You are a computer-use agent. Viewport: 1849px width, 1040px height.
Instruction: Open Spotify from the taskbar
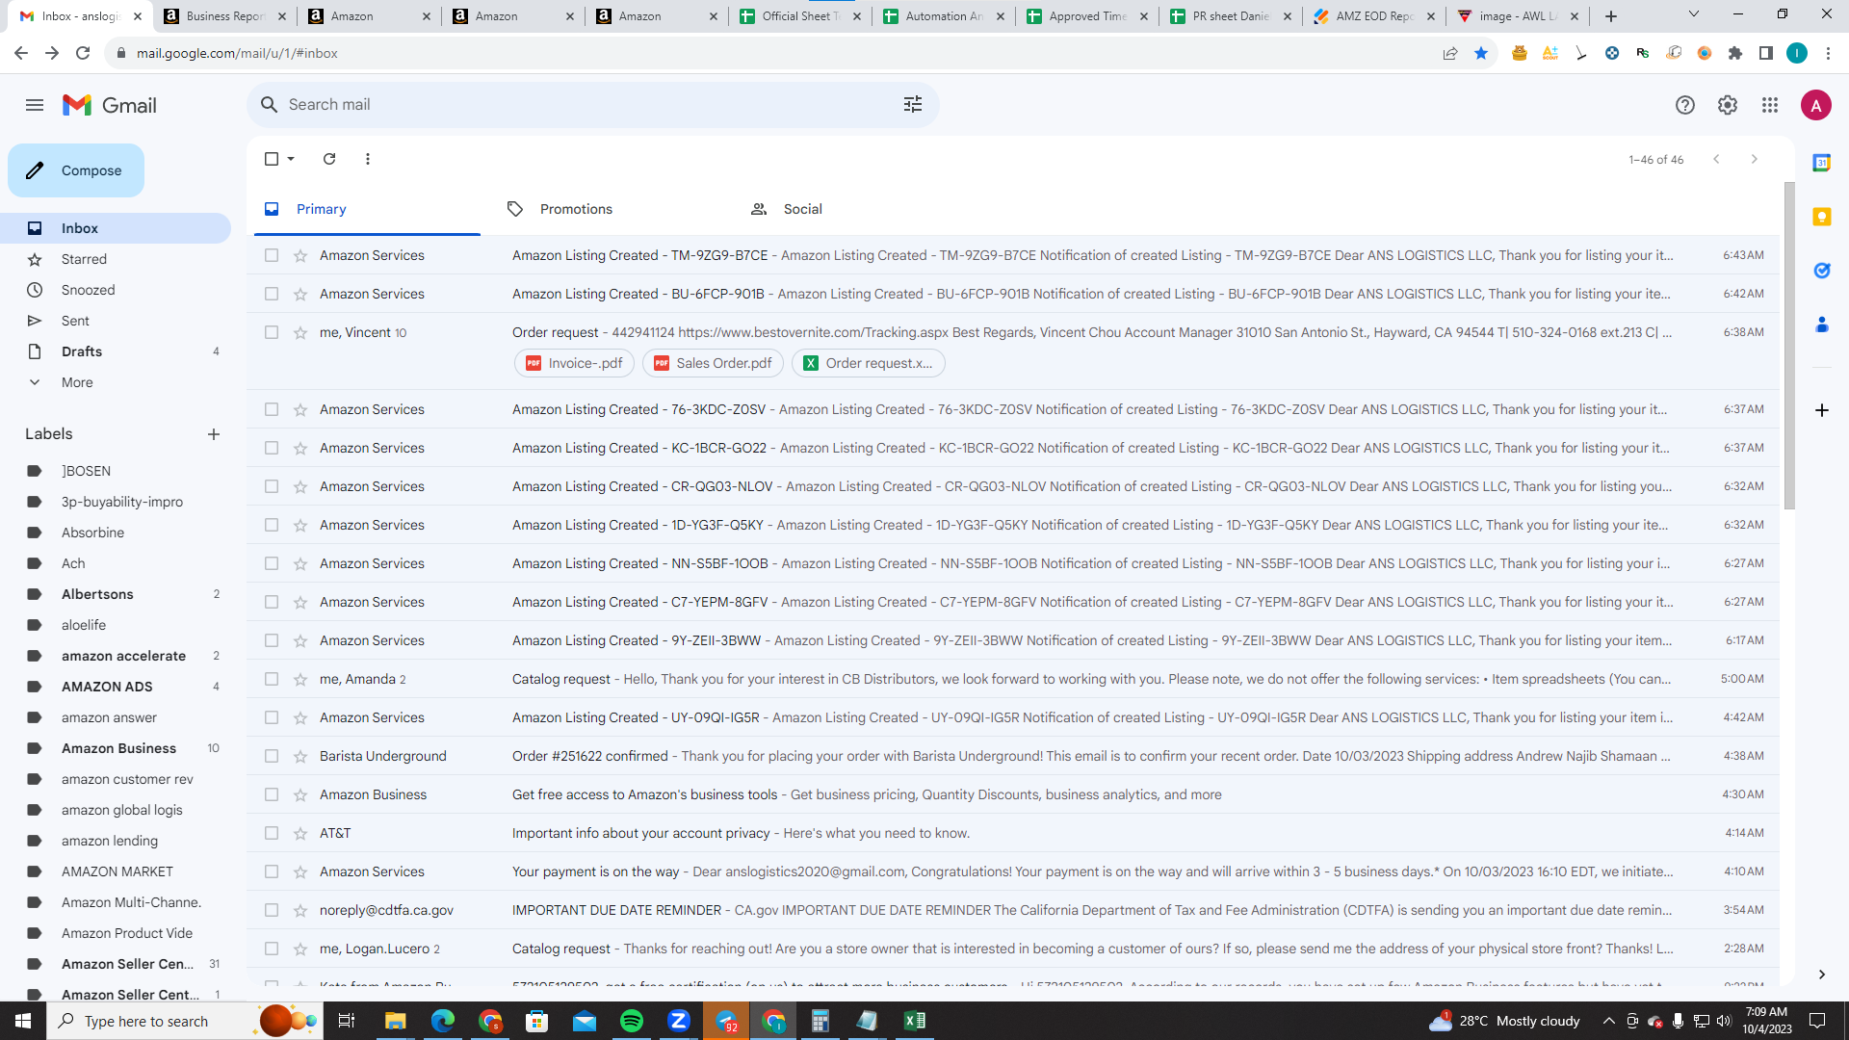[x=632, y=1021]
